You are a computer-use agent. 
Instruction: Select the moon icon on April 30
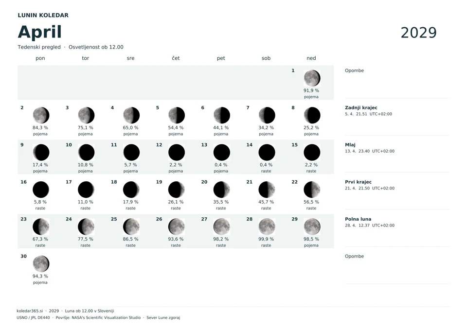[41, 264]
